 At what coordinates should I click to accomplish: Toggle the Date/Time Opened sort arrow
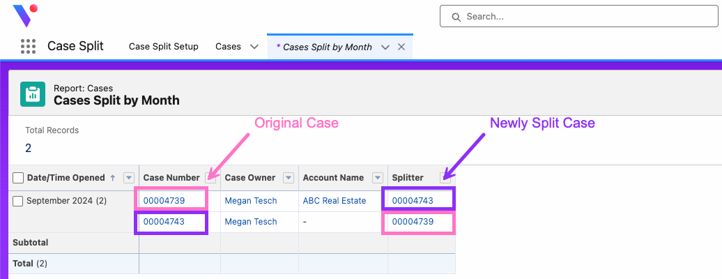[x=113, y=178]
